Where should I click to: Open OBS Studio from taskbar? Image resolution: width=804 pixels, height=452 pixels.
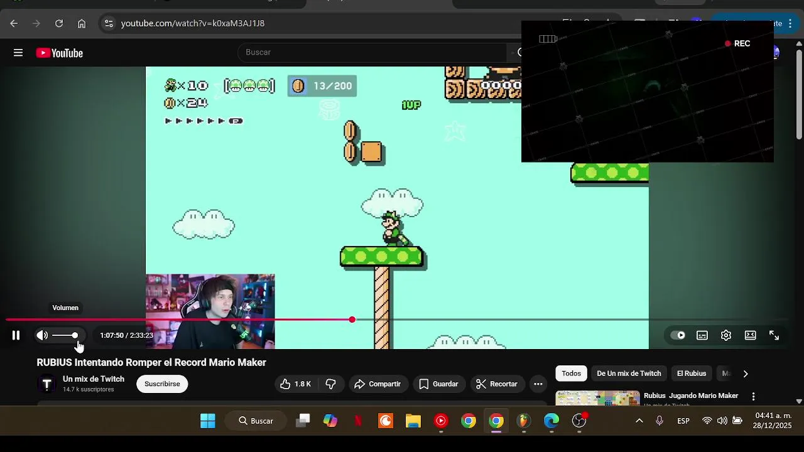(x=579, y=421)
